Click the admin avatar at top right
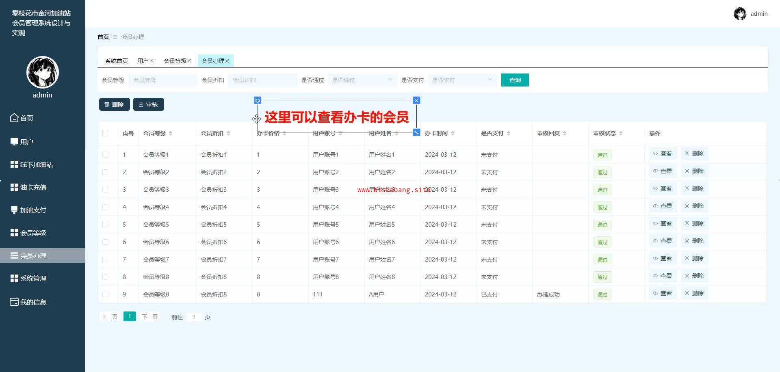 [x=740, y=14]
